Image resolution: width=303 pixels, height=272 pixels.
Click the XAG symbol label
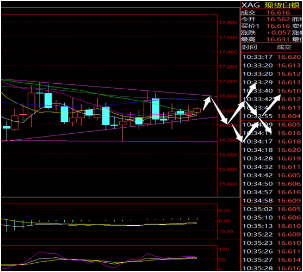(251, 5)
